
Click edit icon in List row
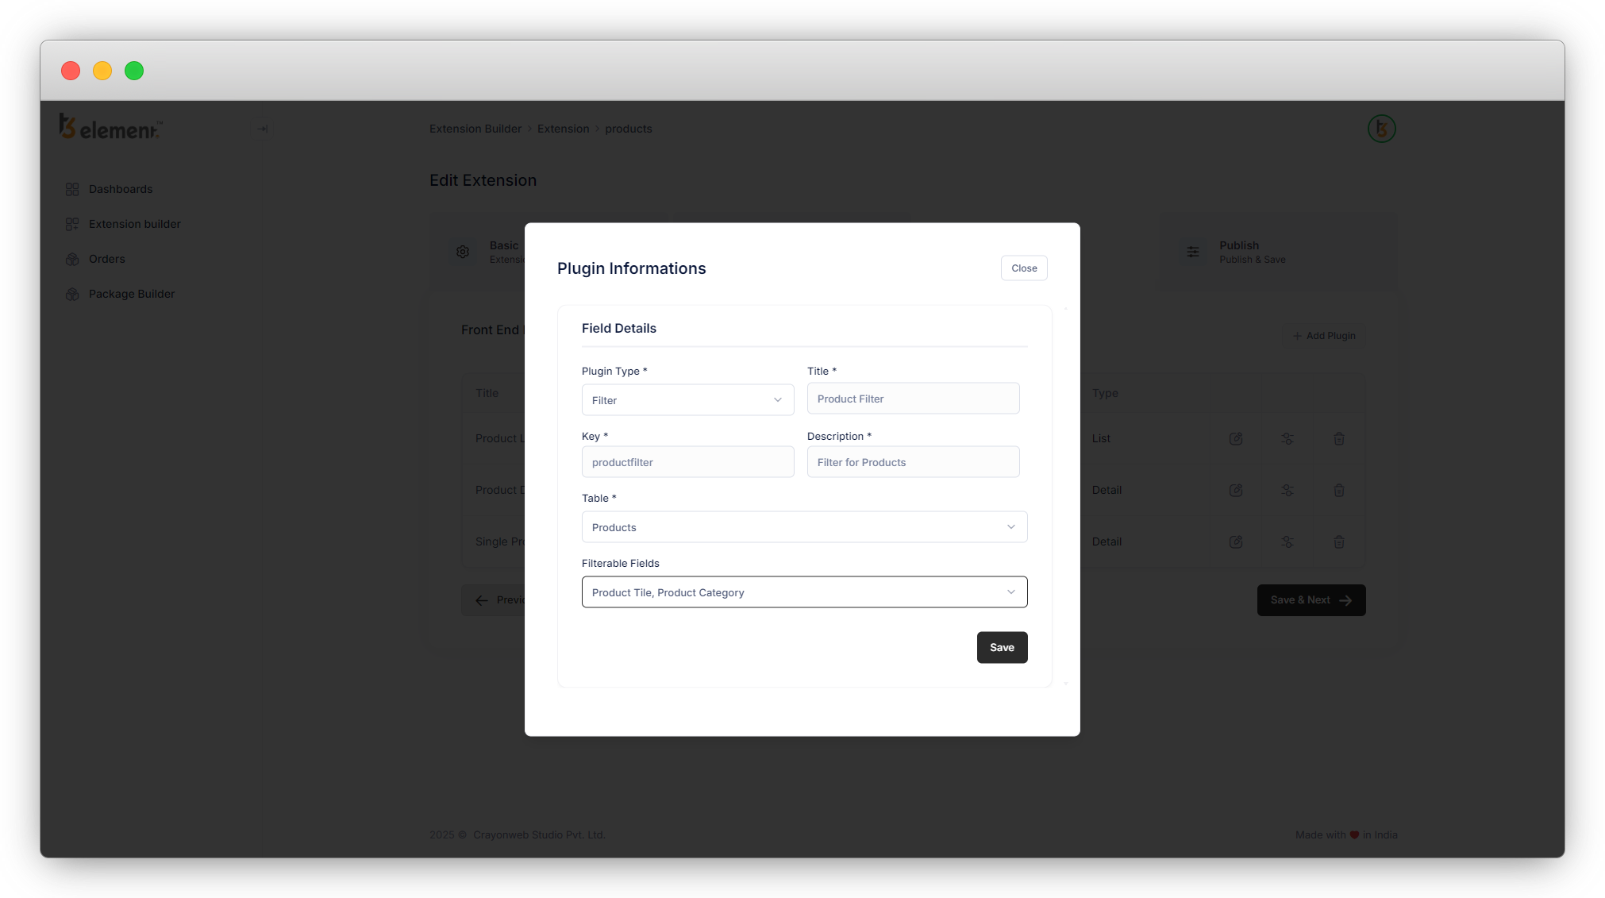(x=1236, y=438)
